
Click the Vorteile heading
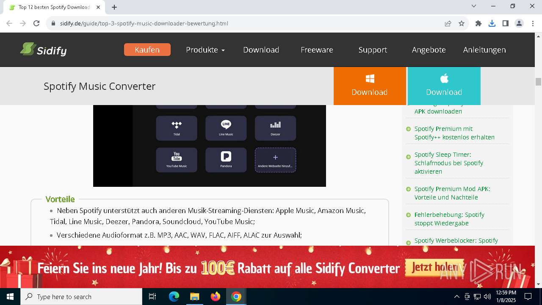pyautogui.click(x=60, y=199)
